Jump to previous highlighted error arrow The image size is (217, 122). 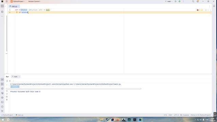pyautogui.click(x=208, y=10)
